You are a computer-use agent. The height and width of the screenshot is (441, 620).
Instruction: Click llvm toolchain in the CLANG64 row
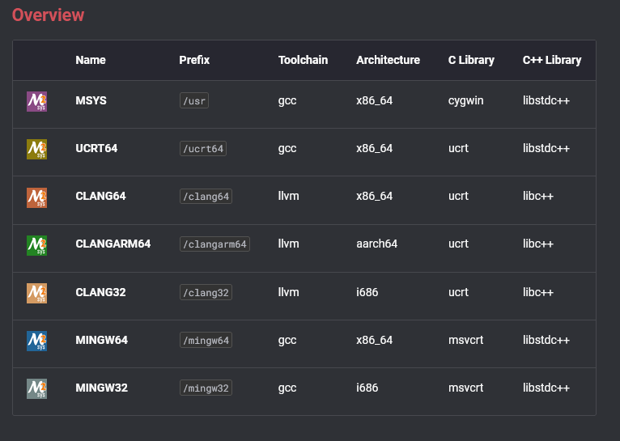pyautogui.click(x=288, y=196)
